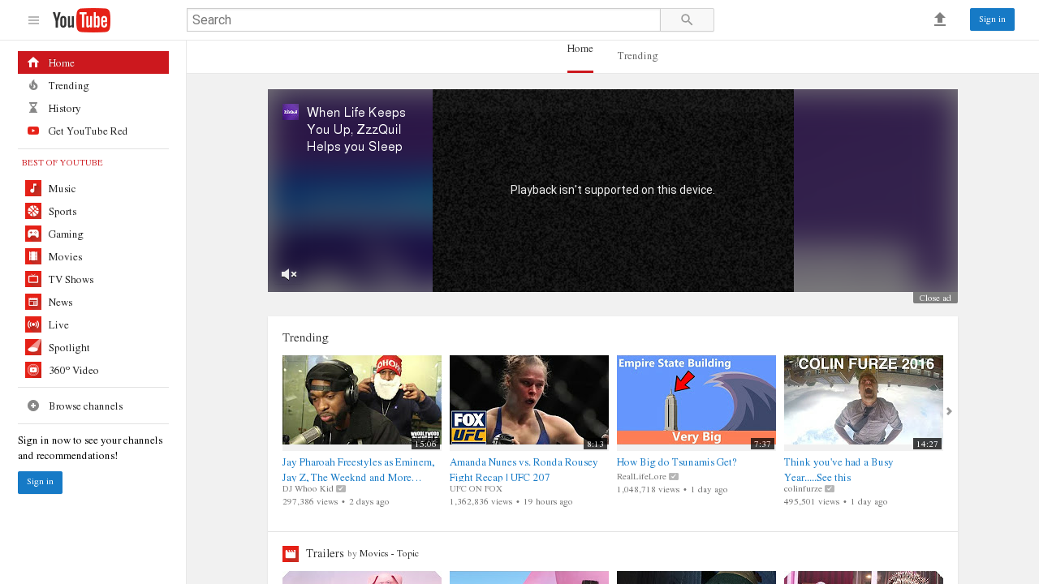This screenshot has width=1039, height=584.
Task: Click the Trailers section heading
Action: (x=325, y=553)
